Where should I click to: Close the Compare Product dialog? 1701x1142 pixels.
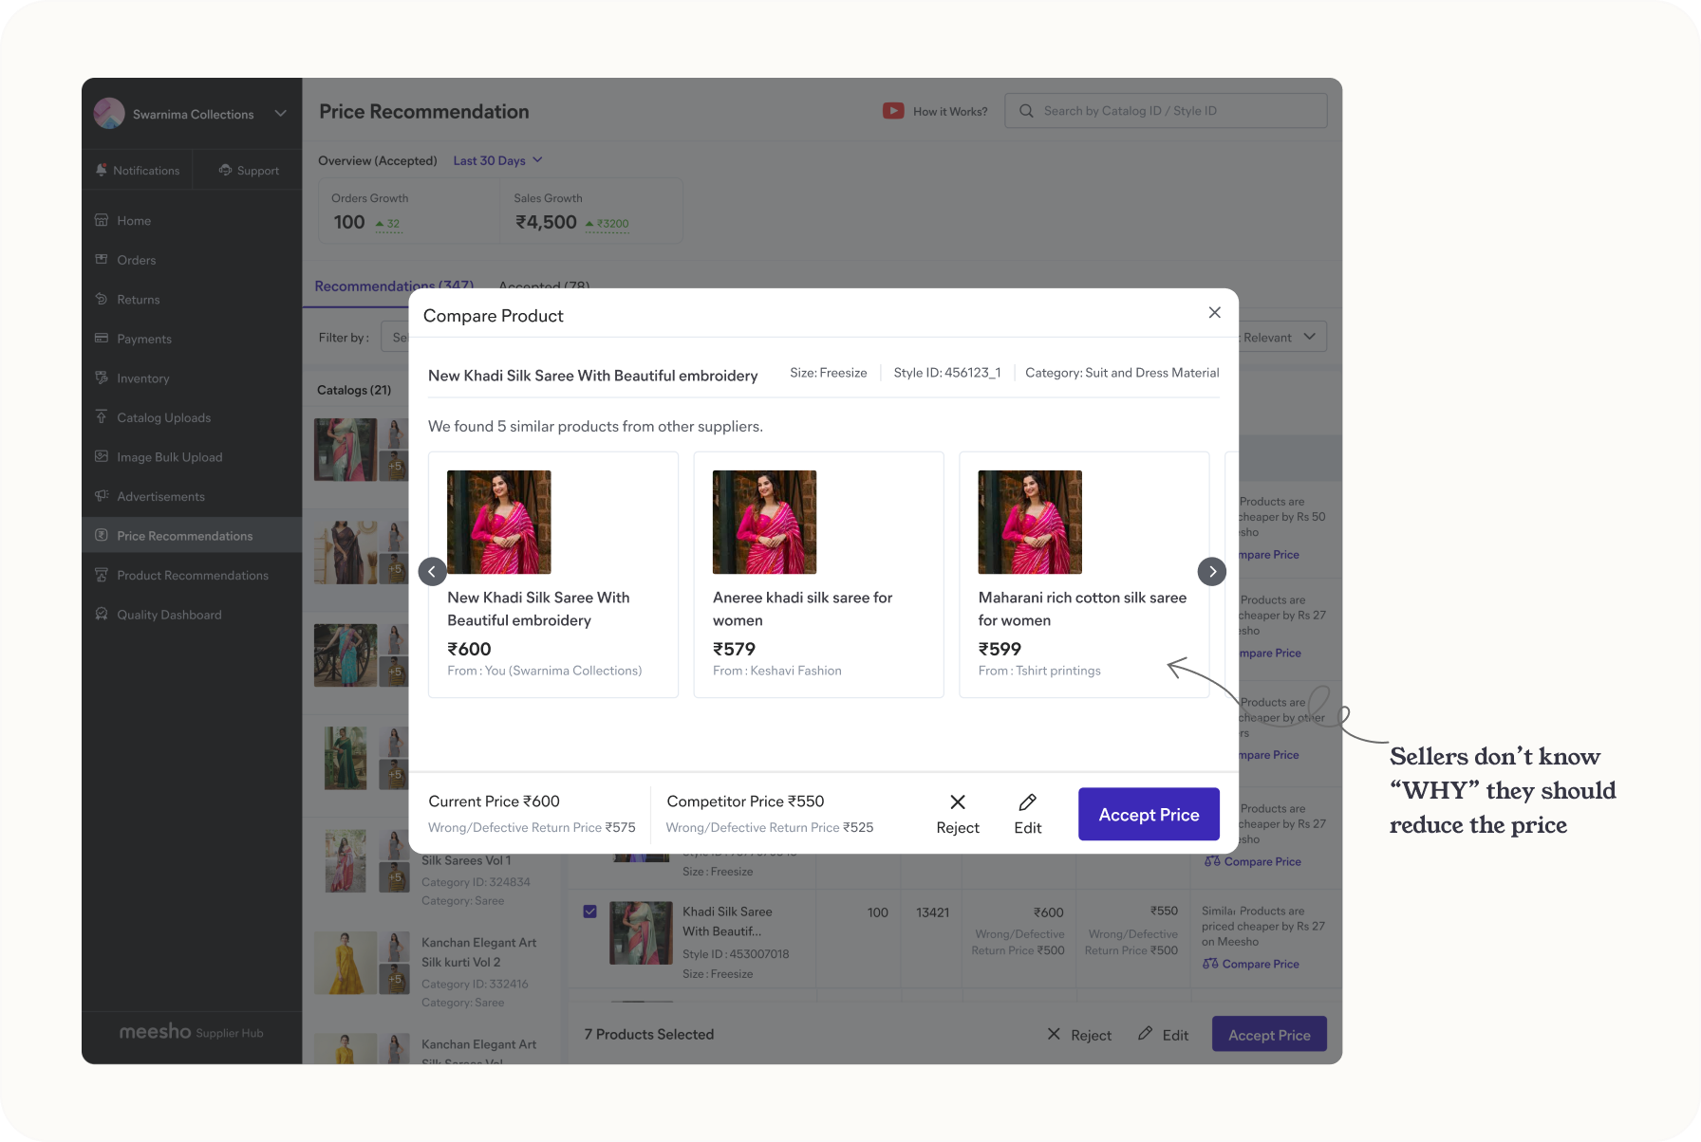[x=1214, y=313]
